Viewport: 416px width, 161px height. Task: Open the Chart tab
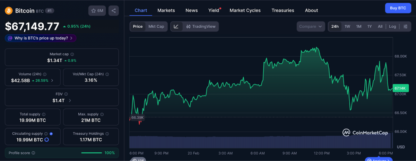pos(141,10)
